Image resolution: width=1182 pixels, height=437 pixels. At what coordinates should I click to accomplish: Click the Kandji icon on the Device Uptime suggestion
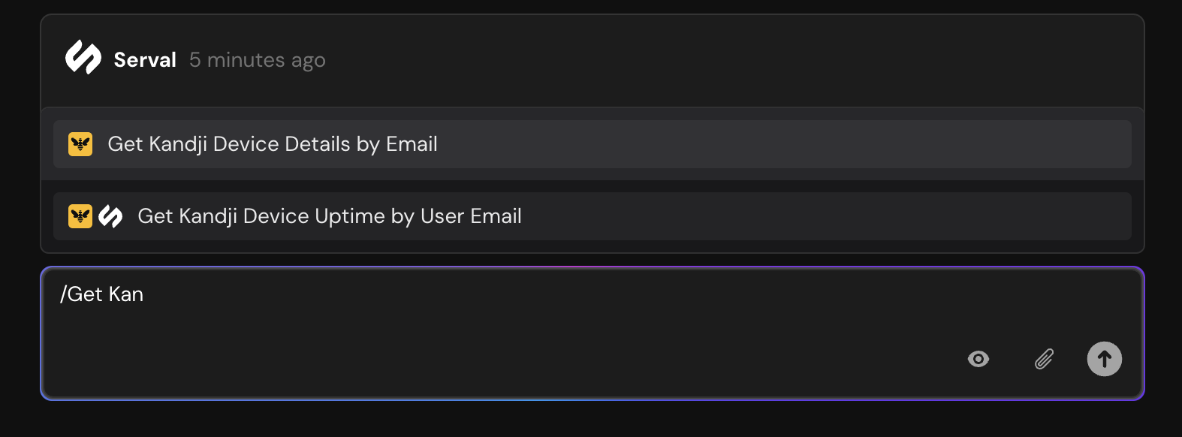click(x=80, y=215)
